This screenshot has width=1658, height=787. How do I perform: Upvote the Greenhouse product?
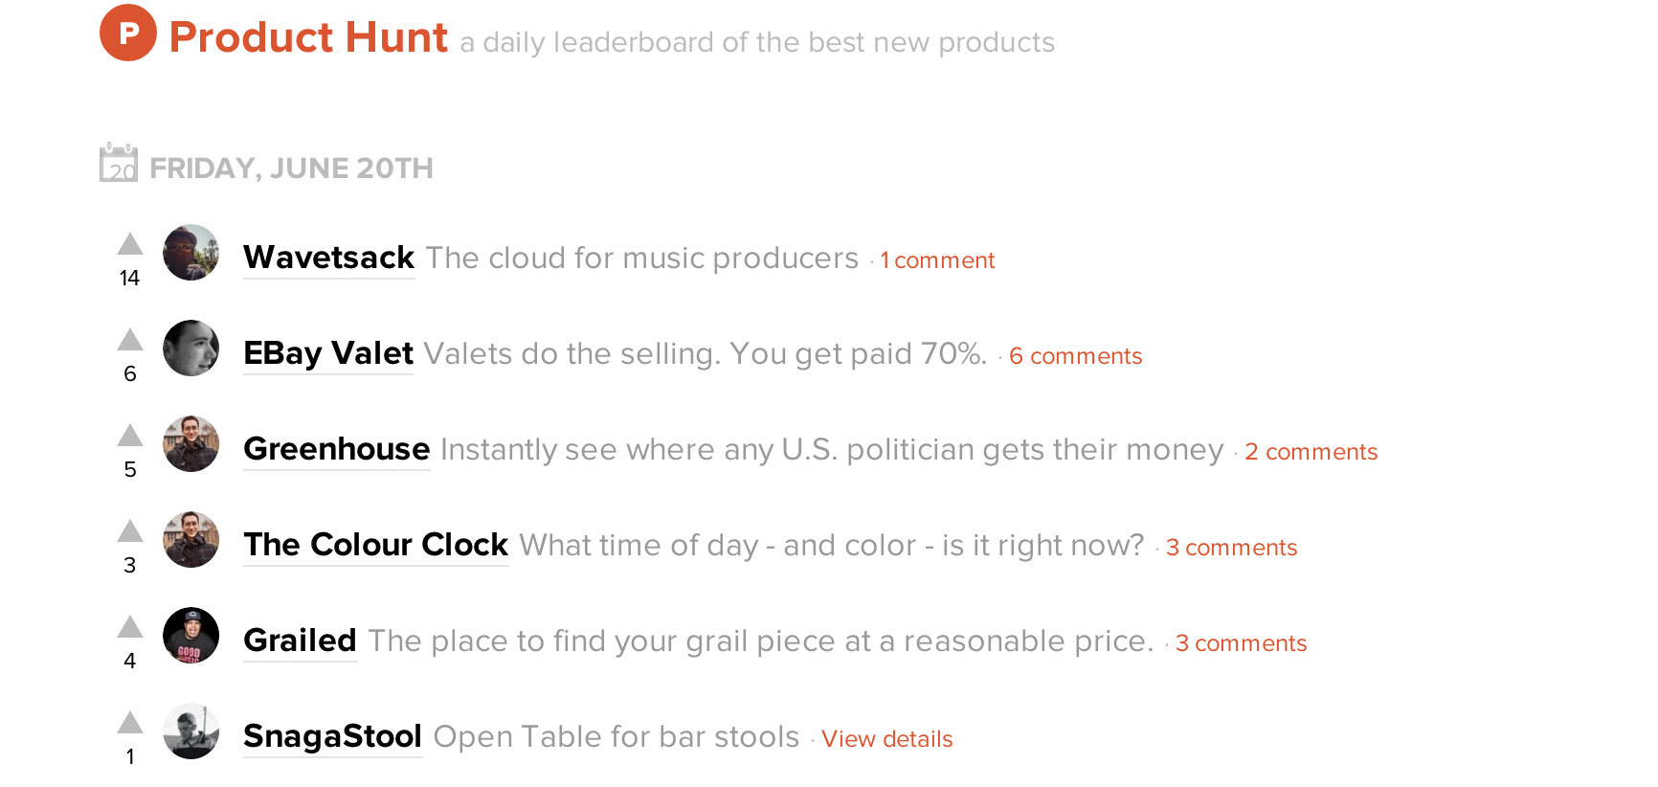130,437
